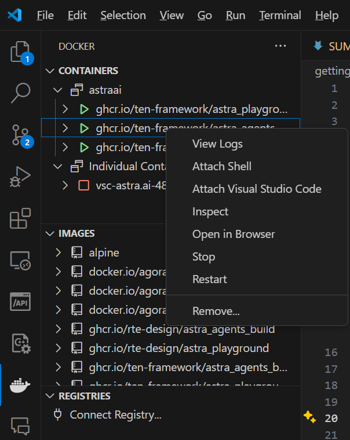
Task: Click the sparkle icon beside line 20
Action: pos(309,417)
